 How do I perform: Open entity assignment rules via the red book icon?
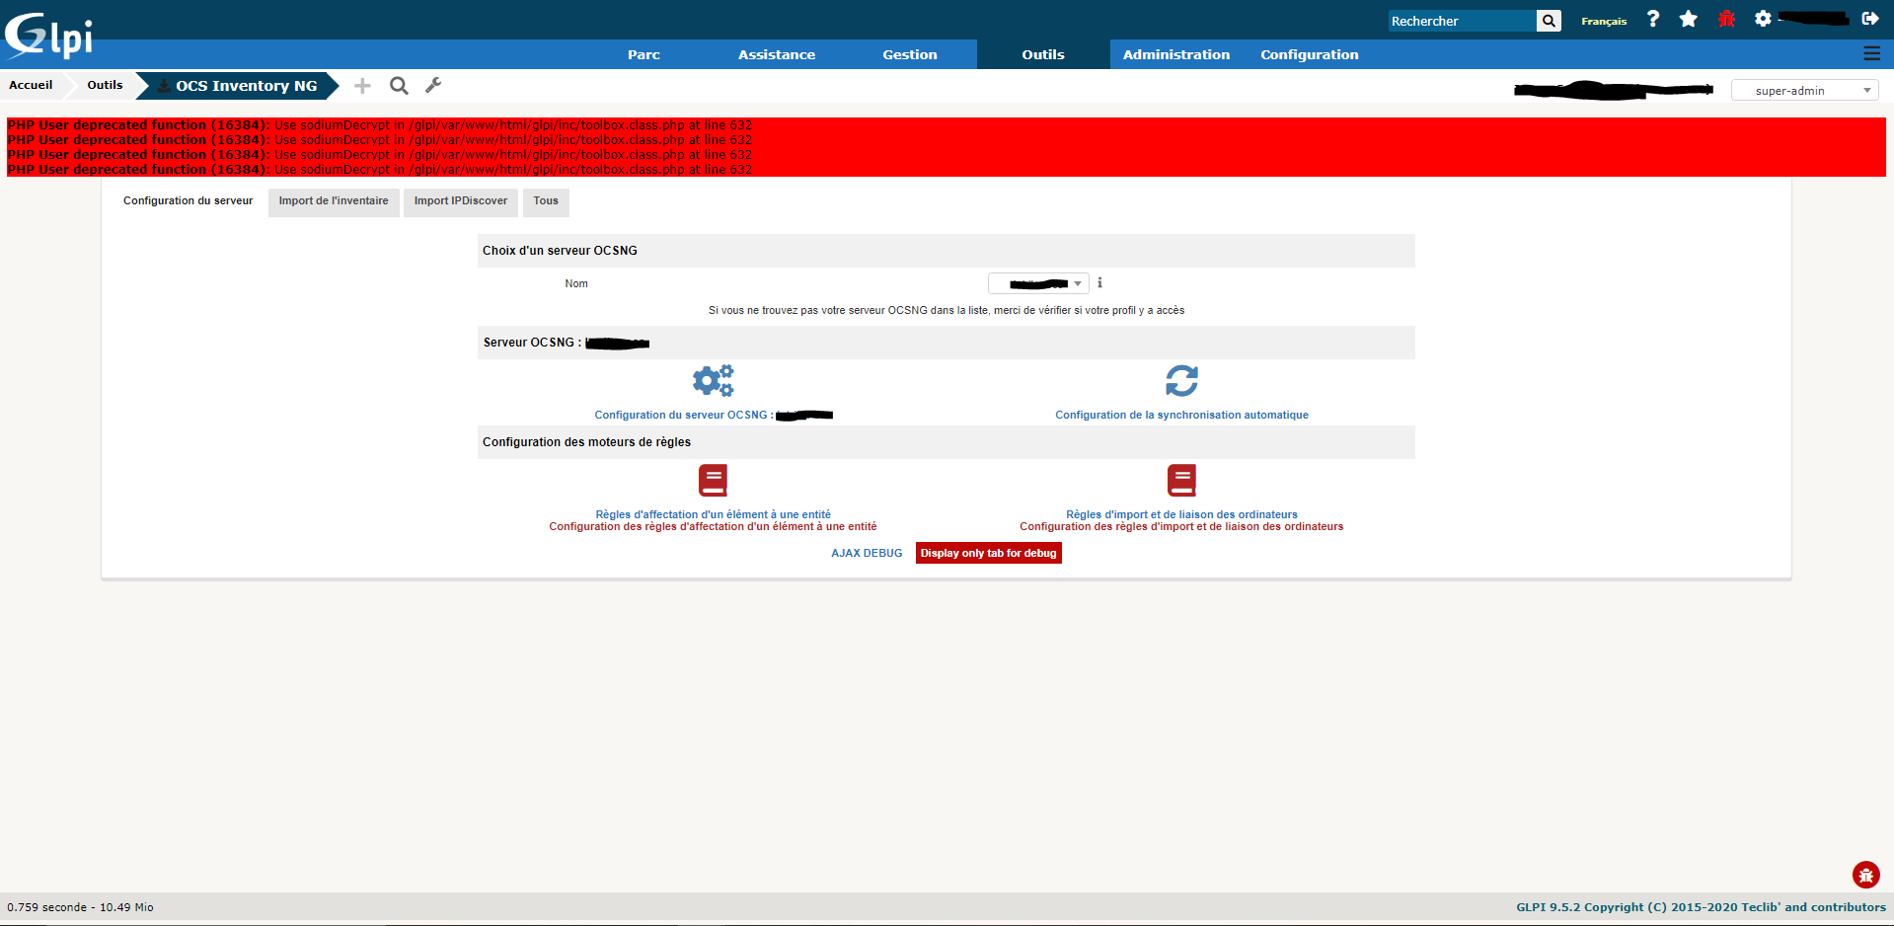coord(713,481)
